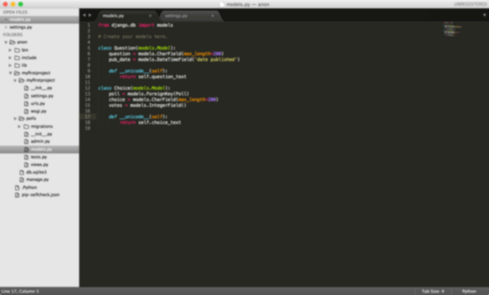Viewport: 489px width, 295px height.
Task: Place cursor on self.choice_text
Action: (160, 122)
